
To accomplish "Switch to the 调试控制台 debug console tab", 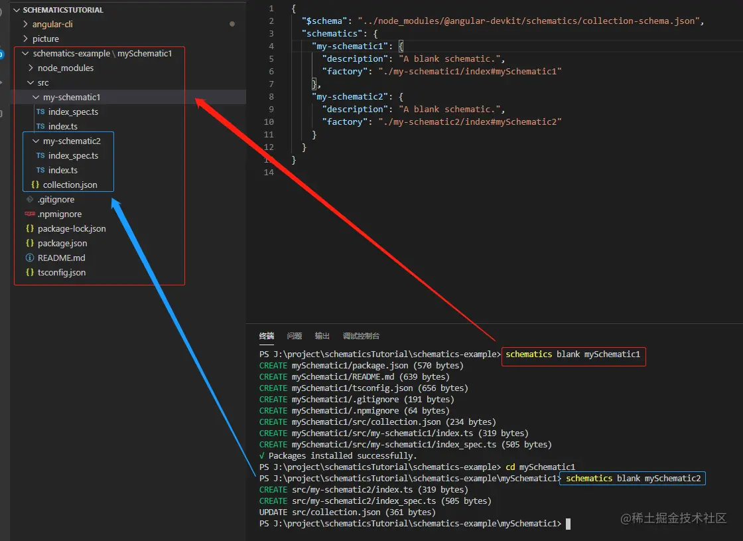I will tap(361, 336).
